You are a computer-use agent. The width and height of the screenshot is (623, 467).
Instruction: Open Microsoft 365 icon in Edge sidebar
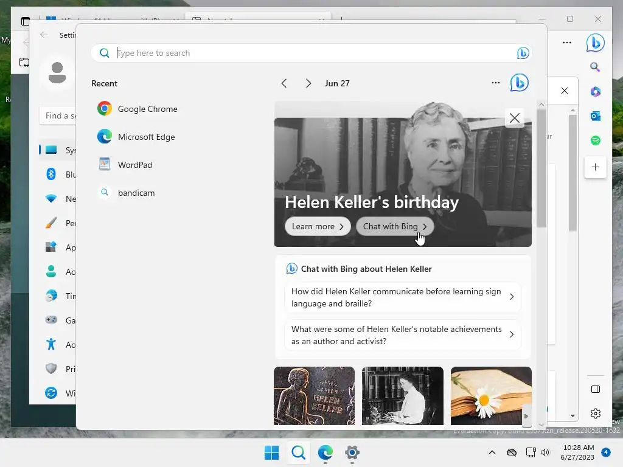tap(595, 92)
